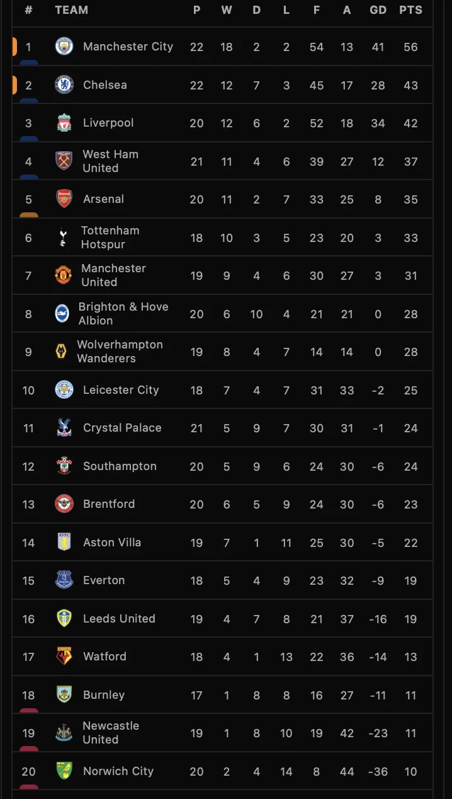Click the Watford club crest

coord(64,657)
